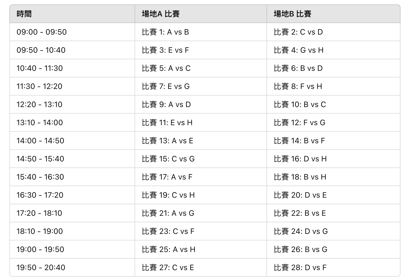This screenshot has height=280, width=406.
Task: Click cell 比賽 28: D vs F
Action: coord(333,267)
